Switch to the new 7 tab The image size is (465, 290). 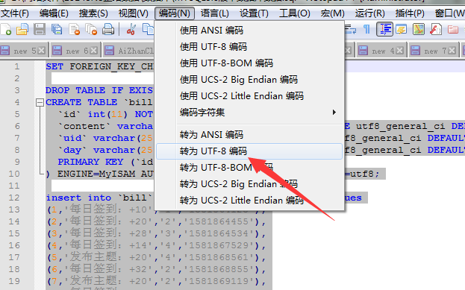tap(433, 51)
